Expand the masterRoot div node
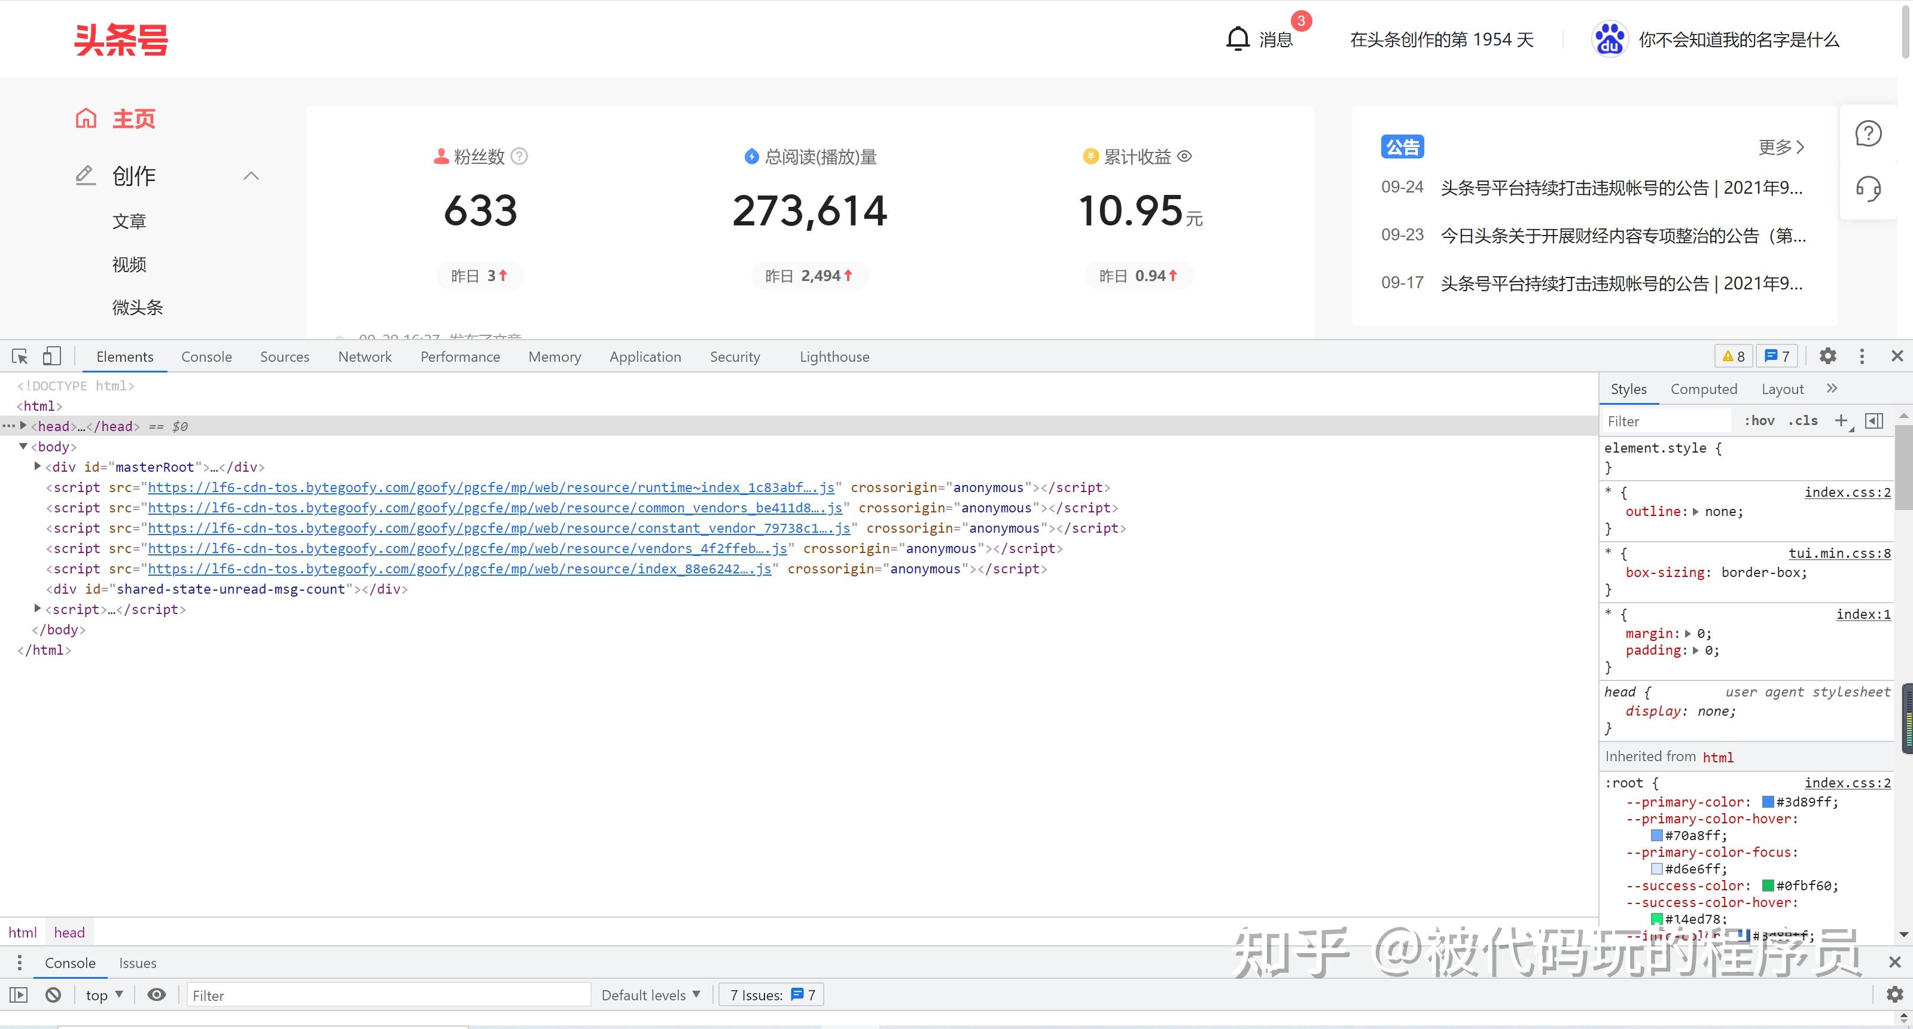 coord(38,466)
